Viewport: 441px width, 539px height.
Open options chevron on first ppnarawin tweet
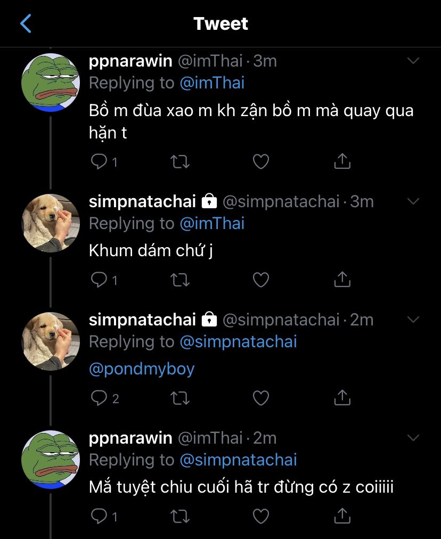413,61
